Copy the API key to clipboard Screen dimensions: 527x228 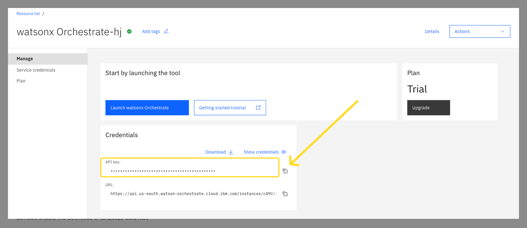[285, 171]
